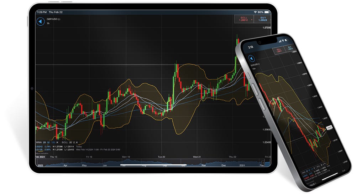Viewport: 356px width, 194px height.
Task: Click the phone home indicator bar
Action: pos(329,177)
